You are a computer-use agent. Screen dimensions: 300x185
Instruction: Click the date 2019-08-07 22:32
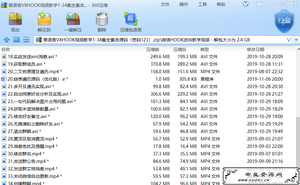point(265,72)
